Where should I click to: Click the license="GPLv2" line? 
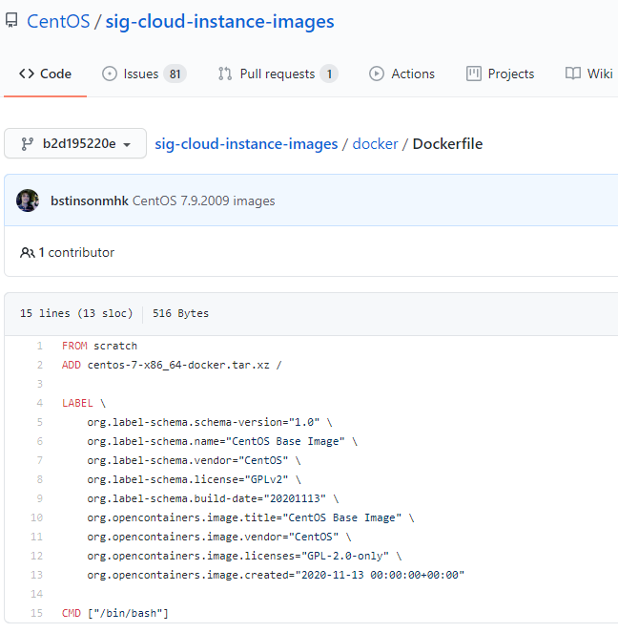click(194, 479)
